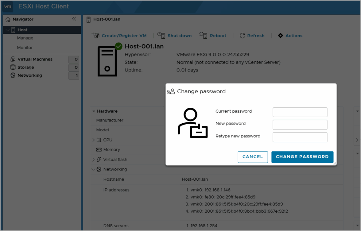
Task: Click the Shut down power icon
Action: coord(161,35)
